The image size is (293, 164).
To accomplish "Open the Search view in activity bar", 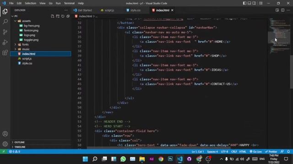I will coord(5,21).
